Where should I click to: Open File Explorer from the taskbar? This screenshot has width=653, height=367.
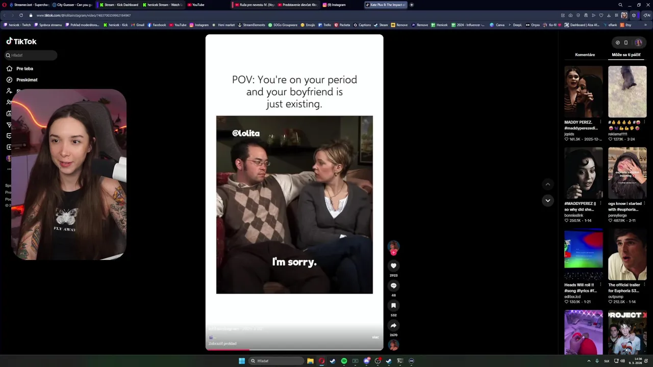pos(310,361)
